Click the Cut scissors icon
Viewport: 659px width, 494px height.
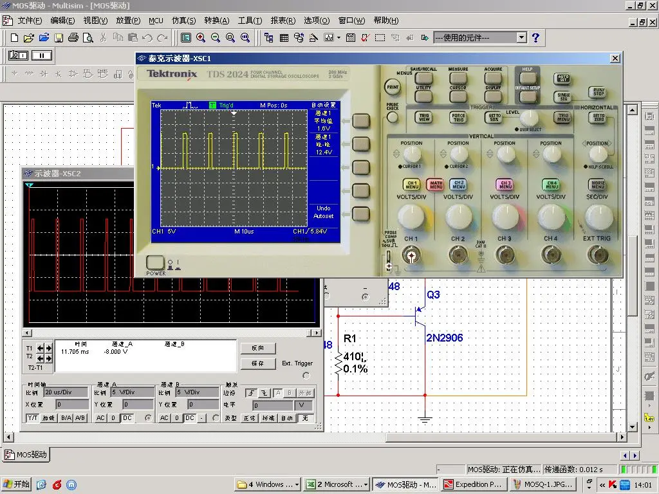tap(103, 38)
